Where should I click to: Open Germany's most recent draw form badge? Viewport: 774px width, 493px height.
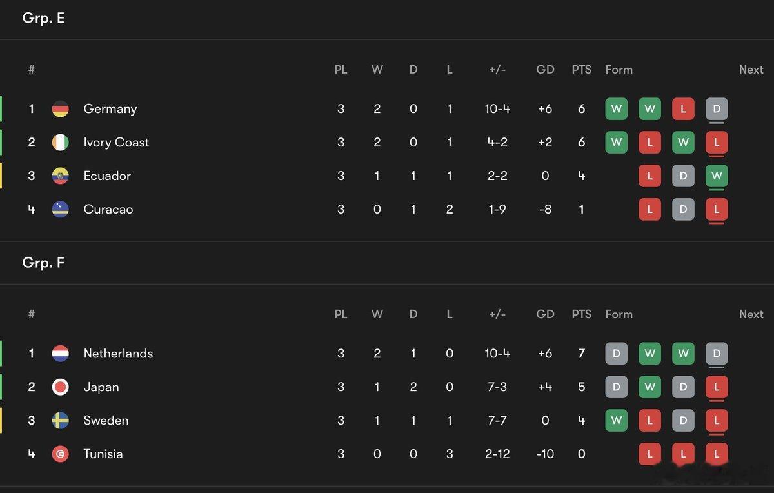click(717, 109)
